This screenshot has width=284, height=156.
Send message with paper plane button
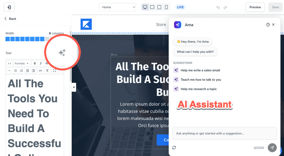(272, 148)
